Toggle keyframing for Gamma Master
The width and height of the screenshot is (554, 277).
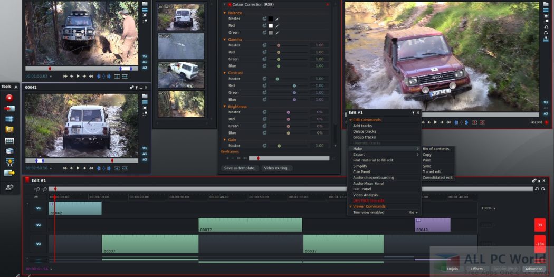tap(264, 45)
